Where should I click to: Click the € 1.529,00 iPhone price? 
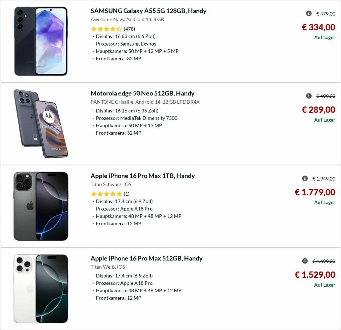[x=315, y=275]
